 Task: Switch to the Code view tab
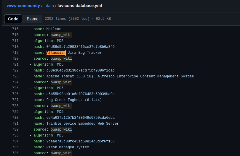pos(13,19)
